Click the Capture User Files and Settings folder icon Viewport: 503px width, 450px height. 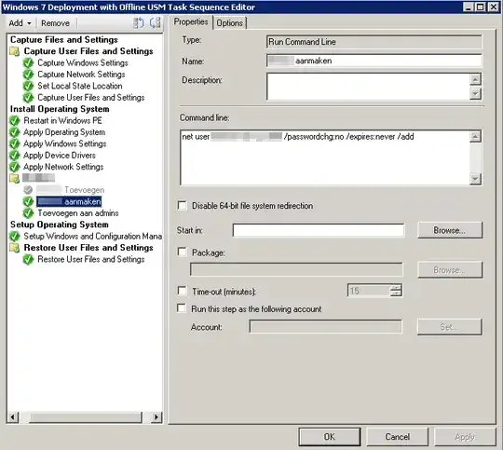[14, 51]
